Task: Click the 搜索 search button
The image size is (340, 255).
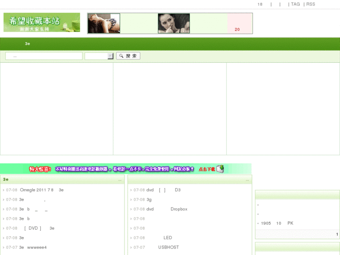Action: (128, 56)
